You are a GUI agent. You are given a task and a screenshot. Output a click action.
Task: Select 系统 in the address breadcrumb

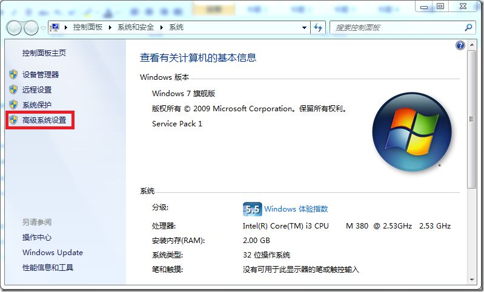[x=176, y=27]
